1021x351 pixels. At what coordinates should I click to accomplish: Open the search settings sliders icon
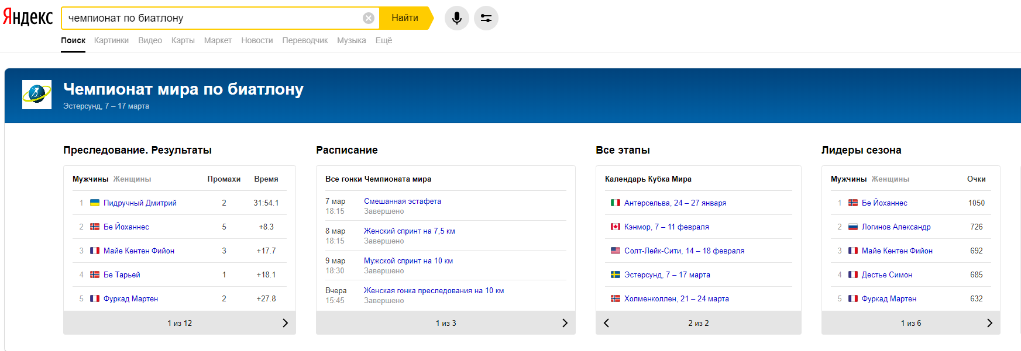pos(486,18)
